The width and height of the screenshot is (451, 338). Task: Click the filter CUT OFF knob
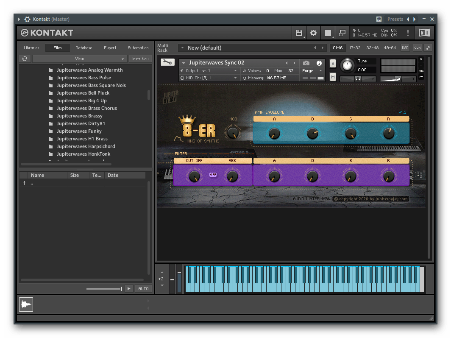tap(194, 176)
